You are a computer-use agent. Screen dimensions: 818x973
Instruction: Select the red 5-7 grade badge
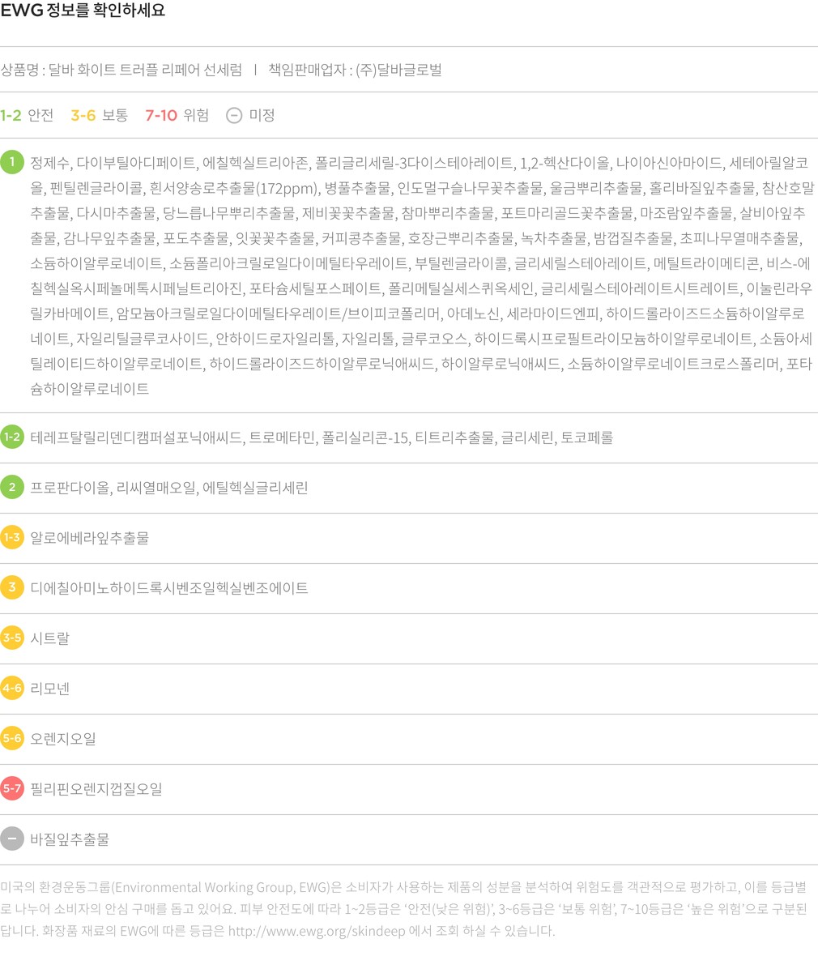coord(12,788)
